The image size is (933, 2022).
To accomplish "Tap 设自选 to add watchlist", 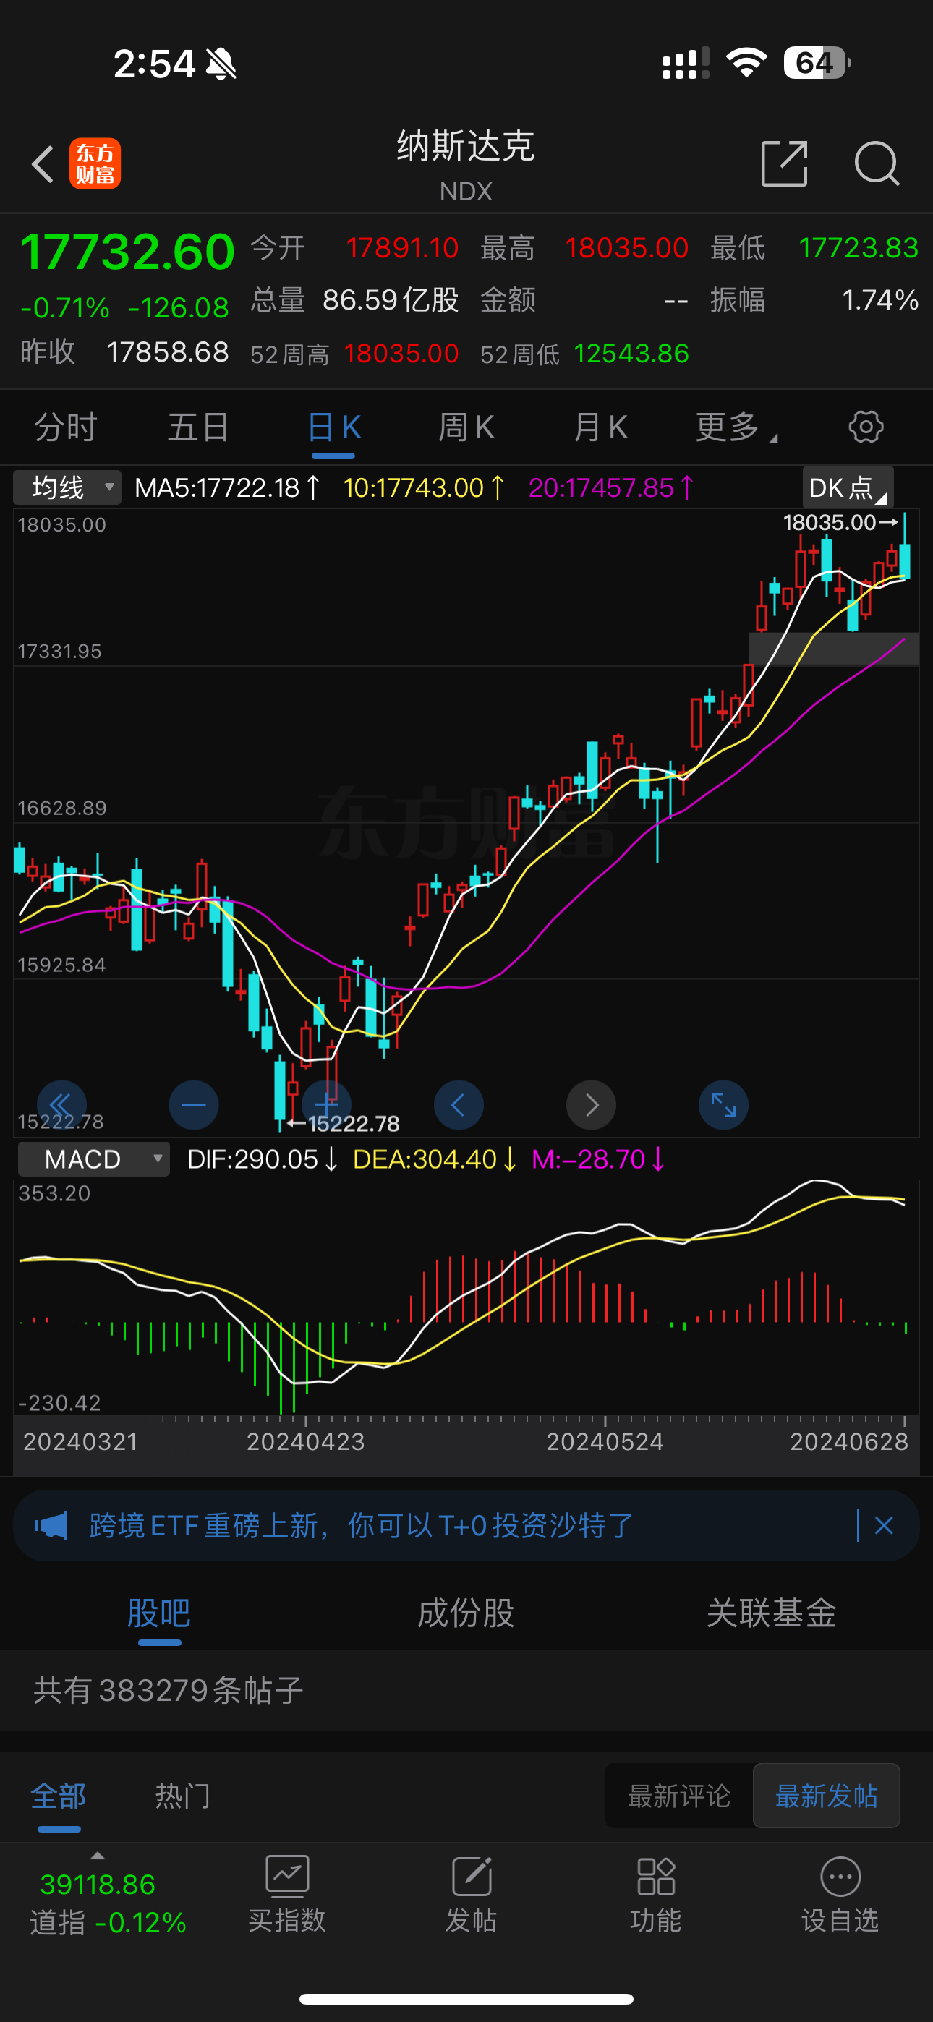I will coord(840,1893).
